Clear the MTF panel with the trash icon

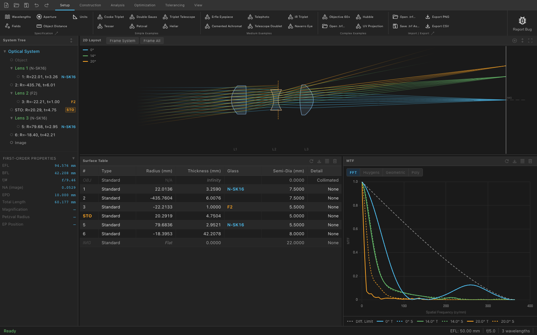tap(530, 161)
